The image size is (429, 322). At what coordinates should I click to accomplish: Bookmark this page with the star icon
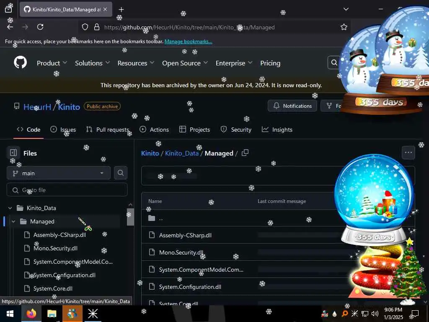point(344,27)
